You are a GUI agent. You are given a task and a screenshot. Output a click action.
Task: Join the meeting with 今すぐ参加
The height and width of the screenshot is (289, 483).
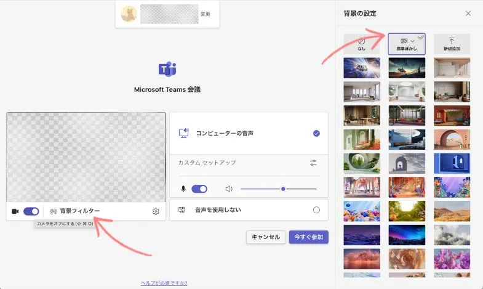coord(309,237)
